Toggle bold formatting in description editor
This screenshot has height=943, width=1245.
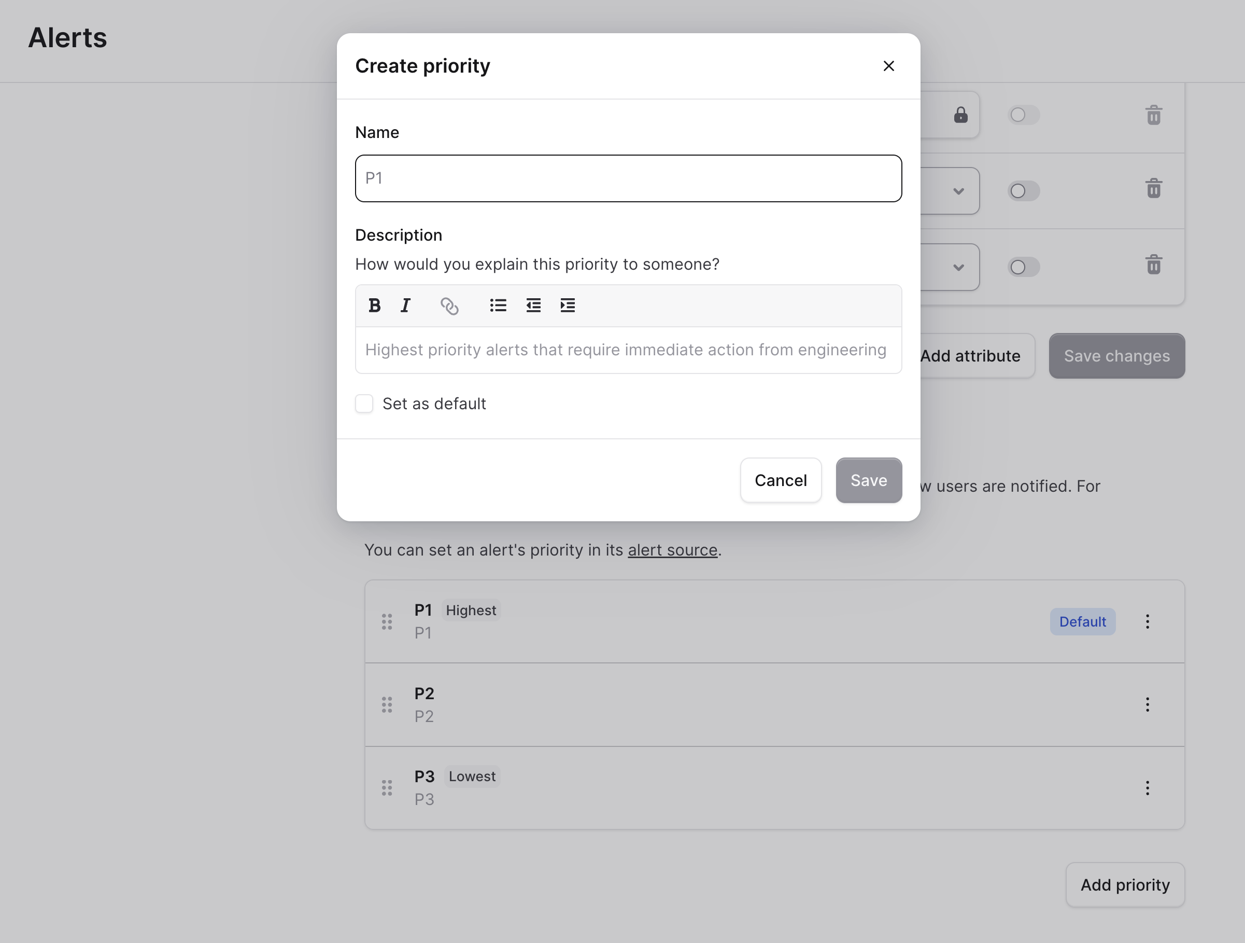pos(374,306)
